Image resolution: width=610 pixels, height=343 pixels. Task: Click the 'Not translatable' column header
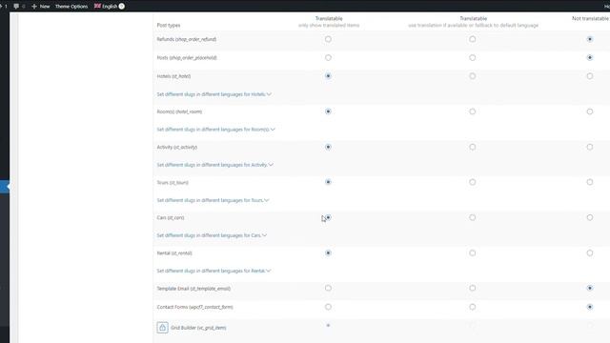tap(590, 18)
